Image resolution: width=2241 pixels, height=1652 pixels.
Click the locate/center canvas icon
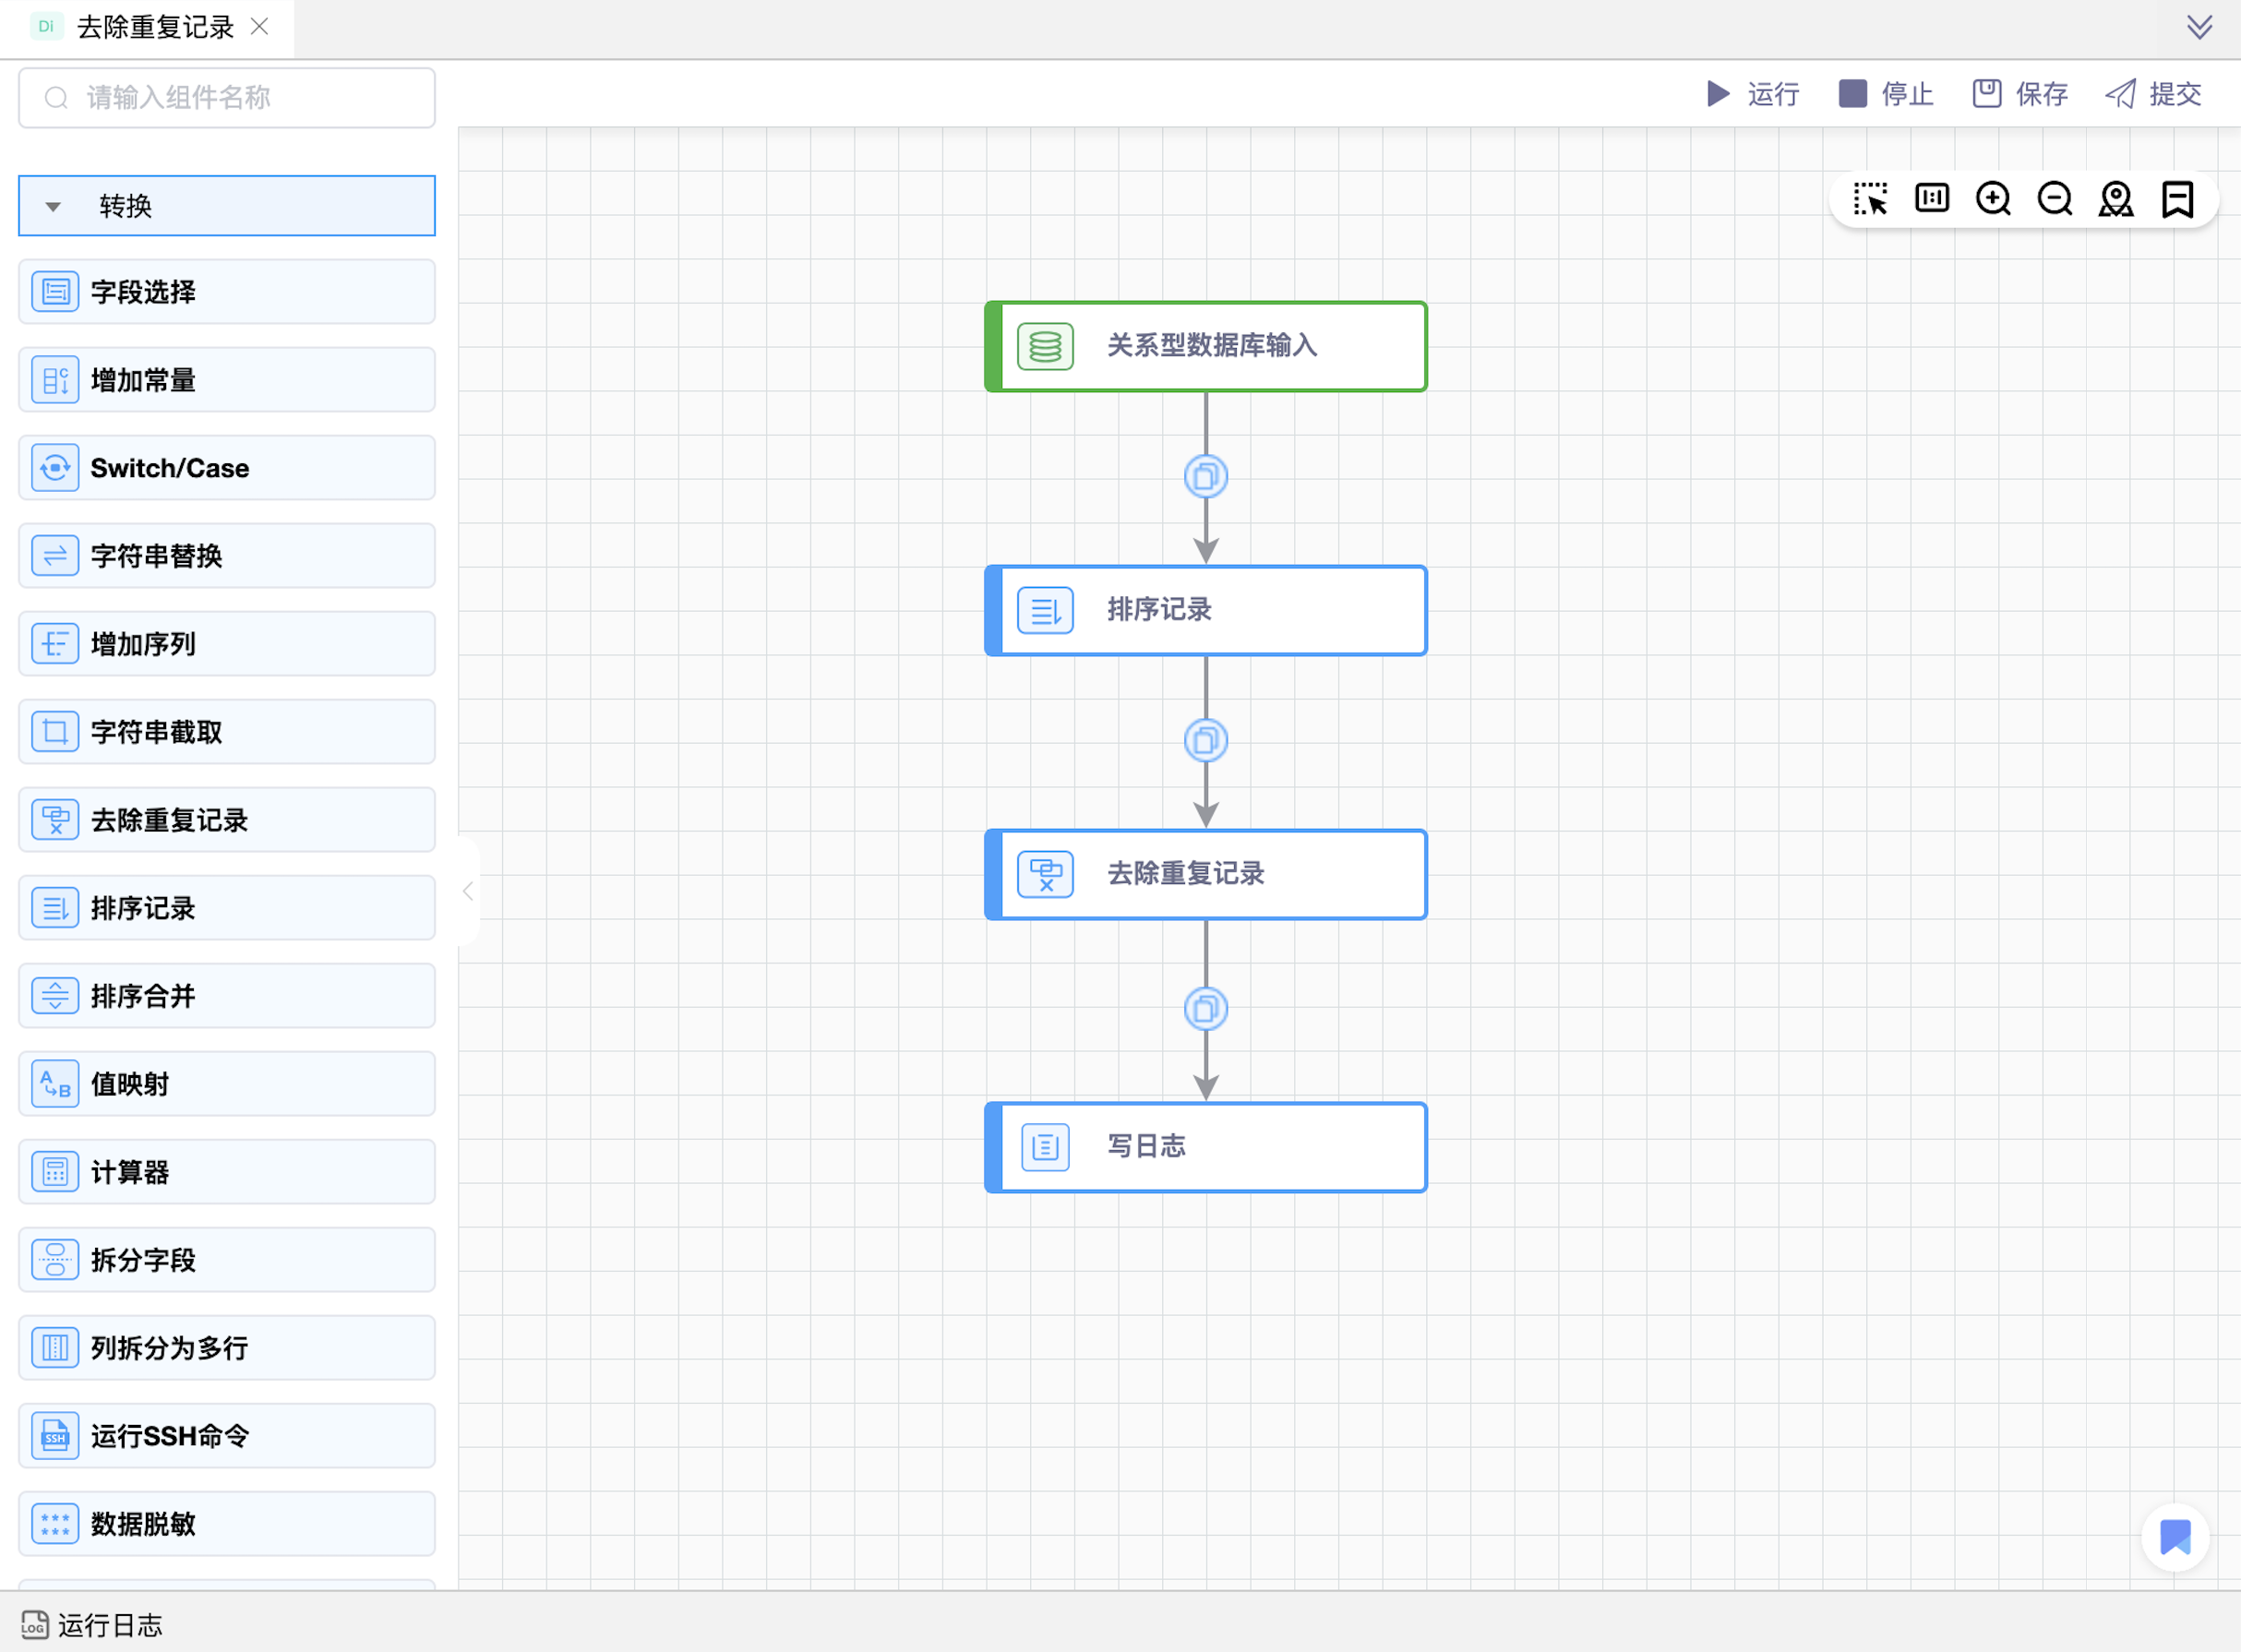tap(2116, 199)
